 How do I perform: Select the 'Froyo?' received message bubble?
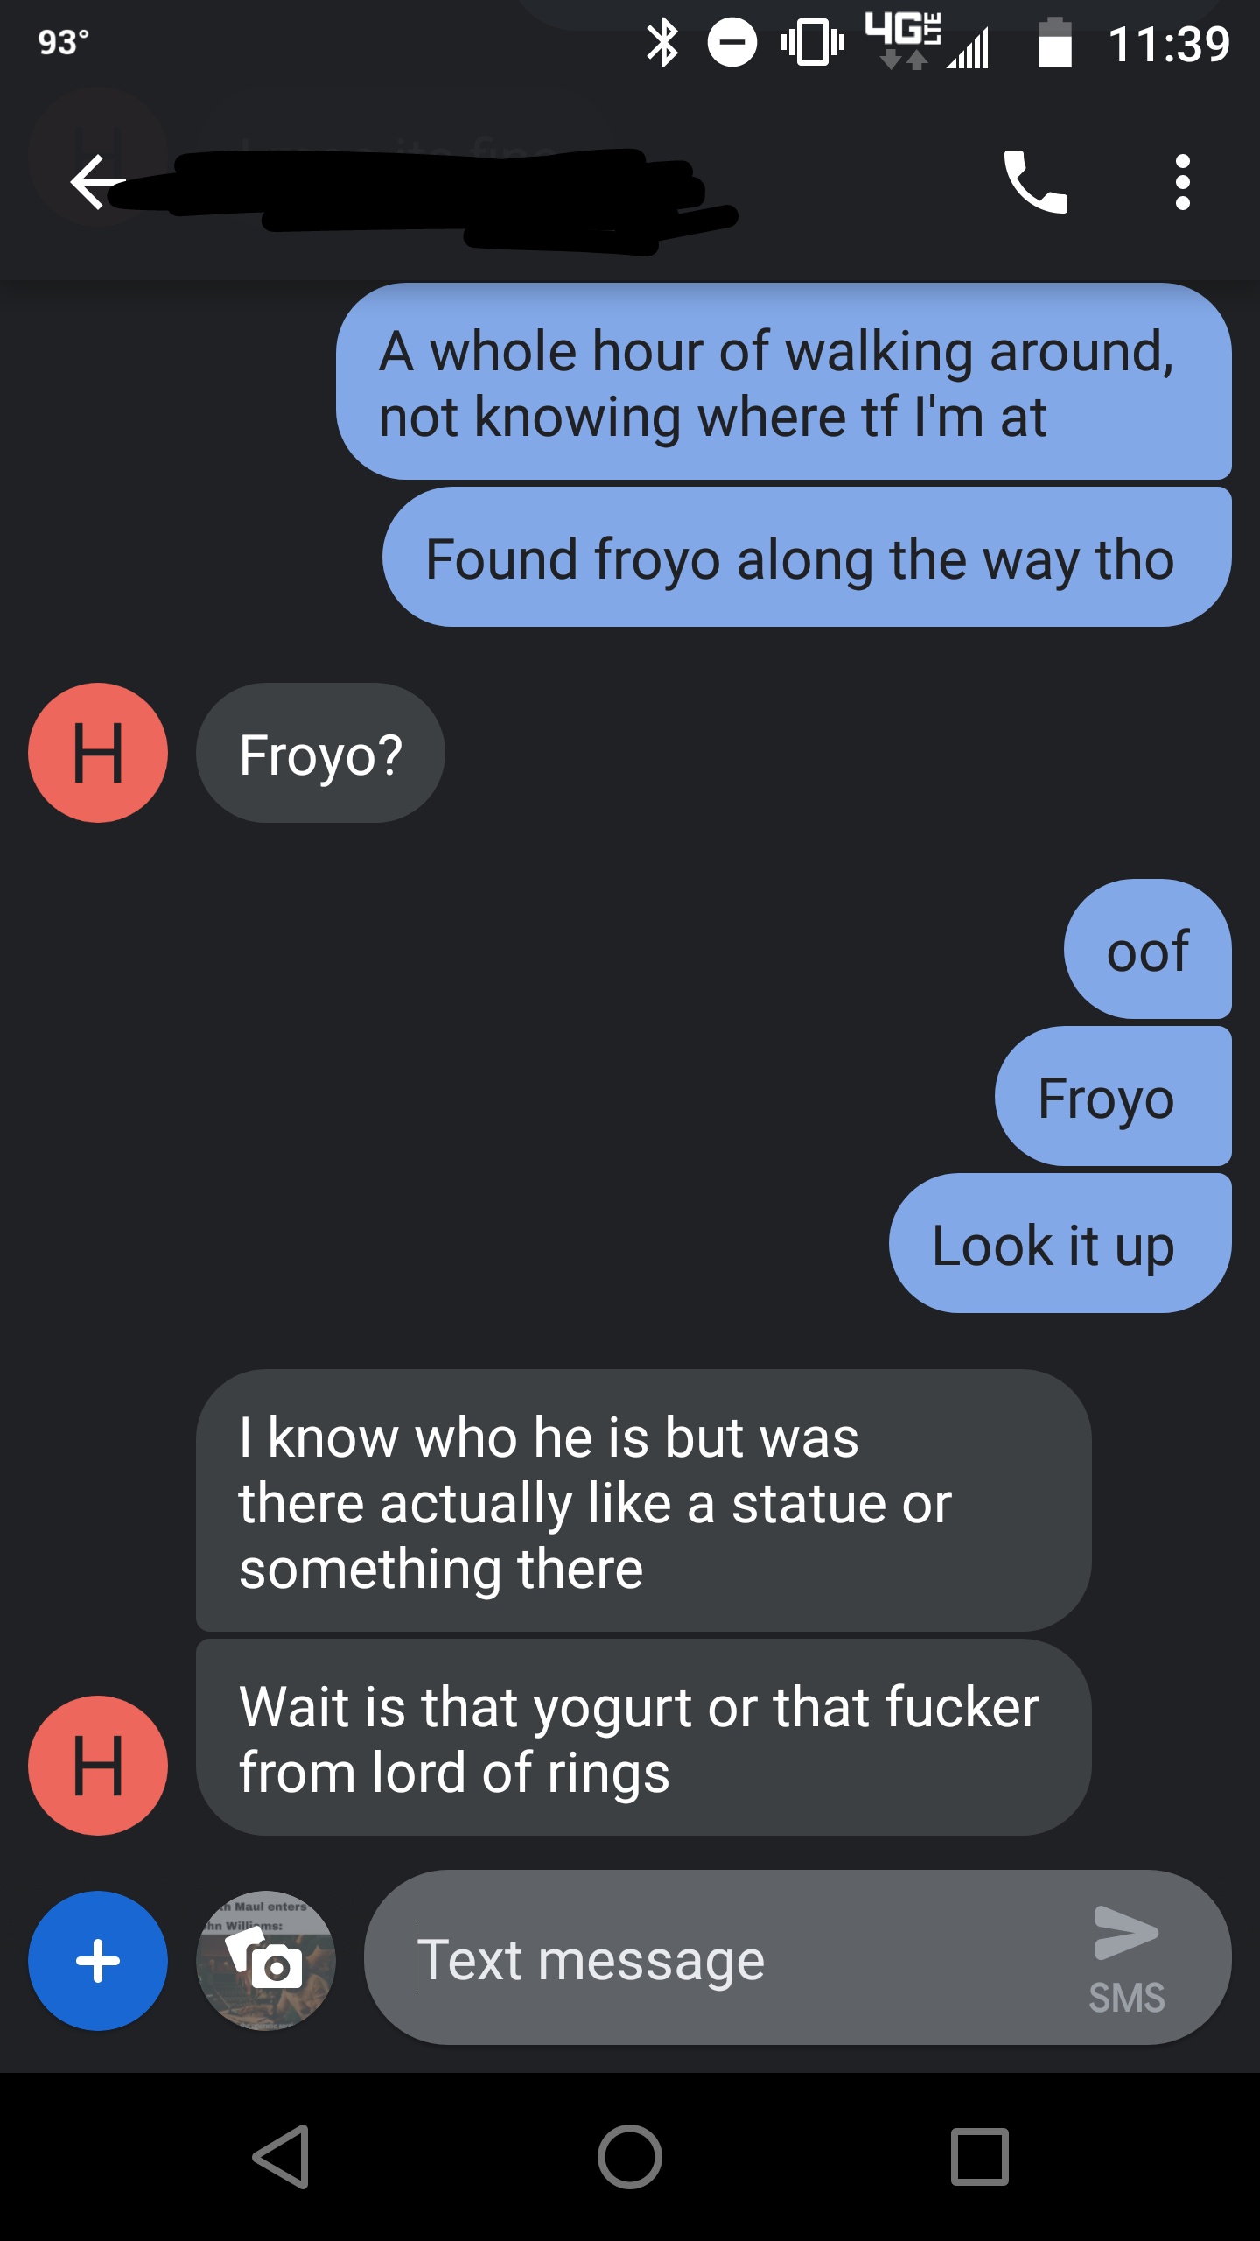pos(320,753)
